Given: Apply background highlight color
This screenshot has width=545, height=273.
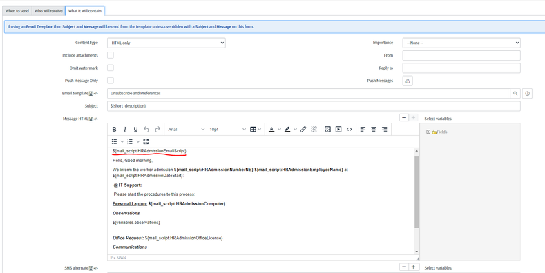Looking at the screenshot, I should tap(287, 129).
